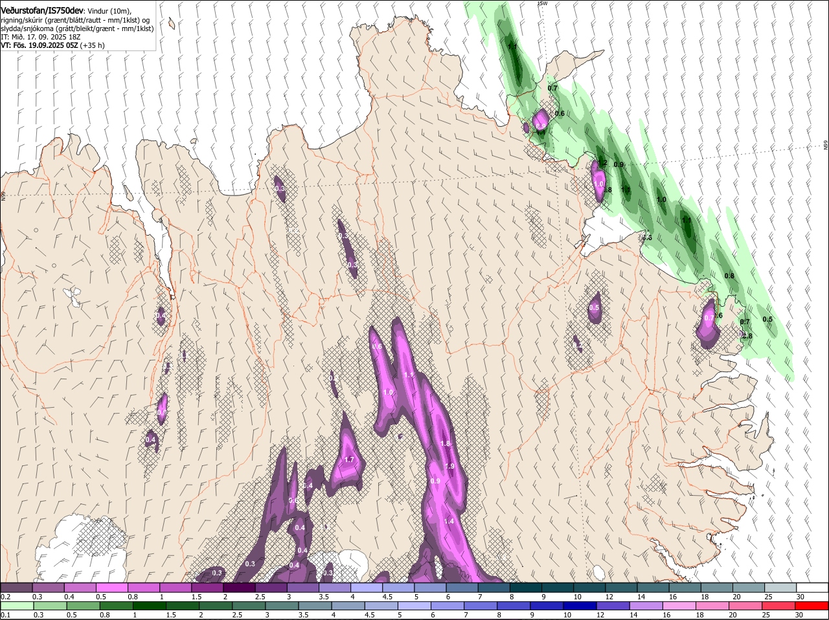The image size is (829, 620).
Task: Click the snow legend swatch labeled 4.5
Action: click(398, 588)
